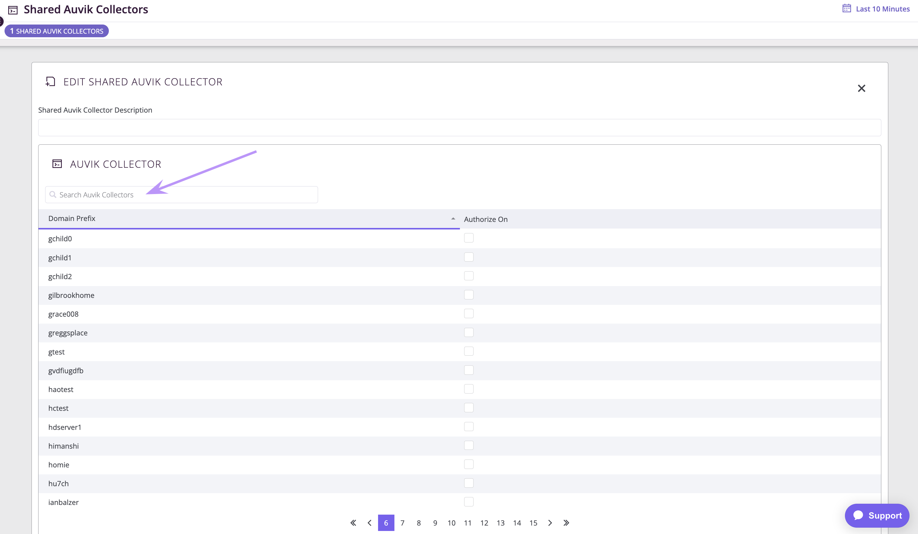Go to next page of collectors
Image resolution: width=918 pixels, height=534 pixels.
pyautogui.click(x=550, y=523)
